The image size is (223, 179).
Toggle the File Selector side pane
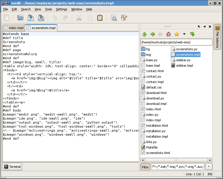[217, 37]
